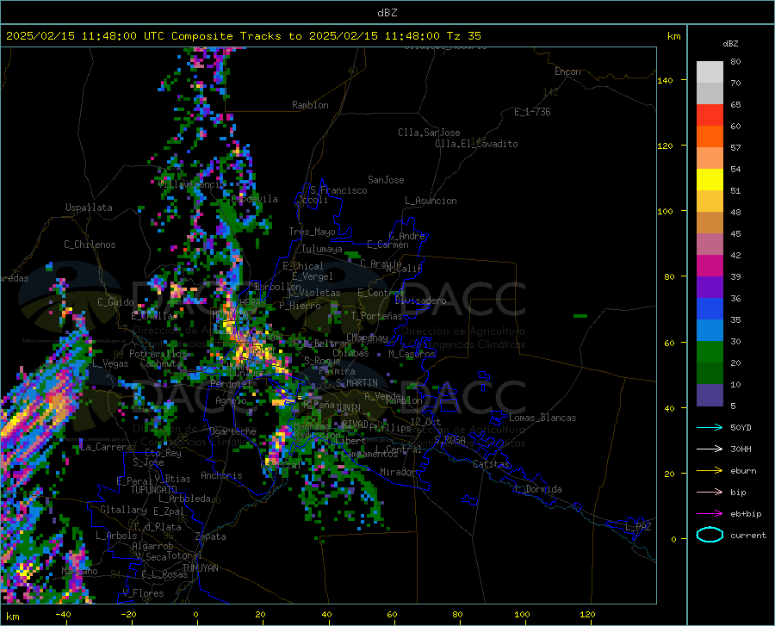This screenshot has width=775, height=626.
Task: Click the Divisadero map label
Action: [420, 301]
